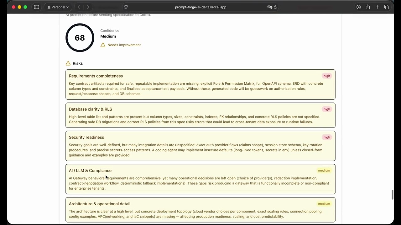Click the Risks section heading
The height and width of the screenshot is (225, 401).
(78, 63)
